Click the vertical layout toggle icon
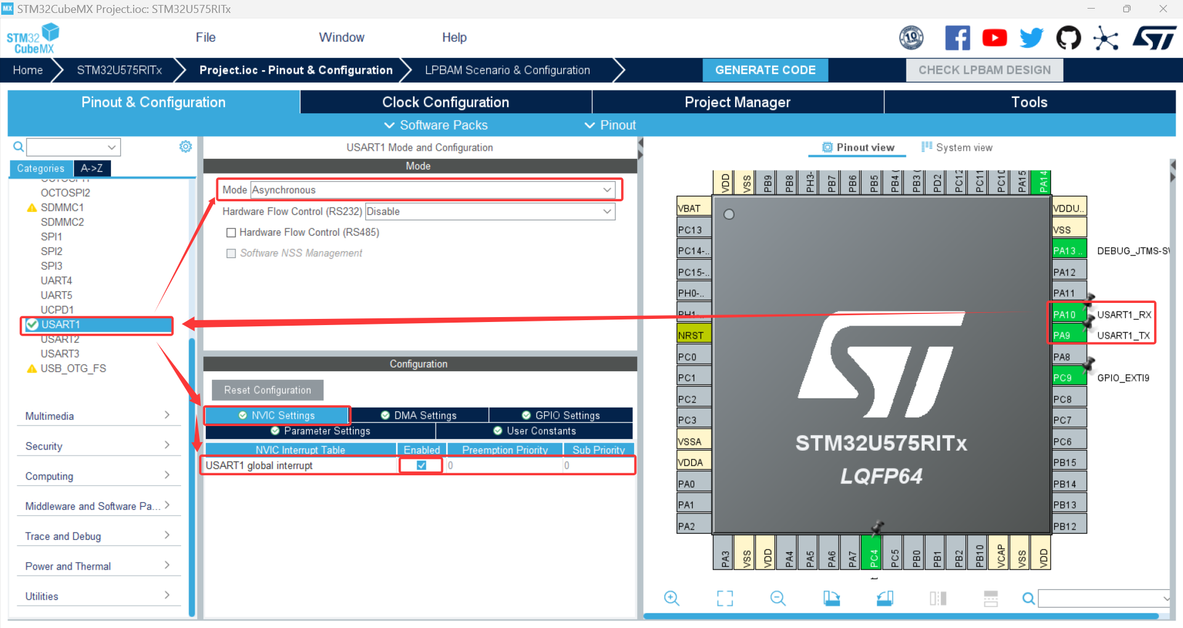Viewport: 1183px width, 628px height. pyautogui.click(x=991, y=598)
